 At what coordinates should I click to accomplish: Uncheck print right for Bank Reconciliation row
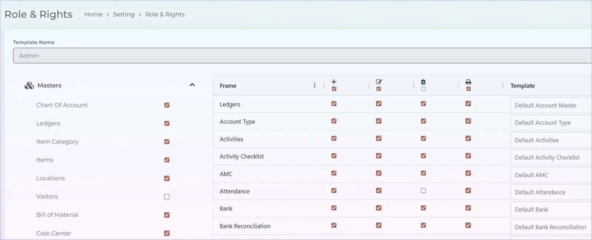[468, 225]
